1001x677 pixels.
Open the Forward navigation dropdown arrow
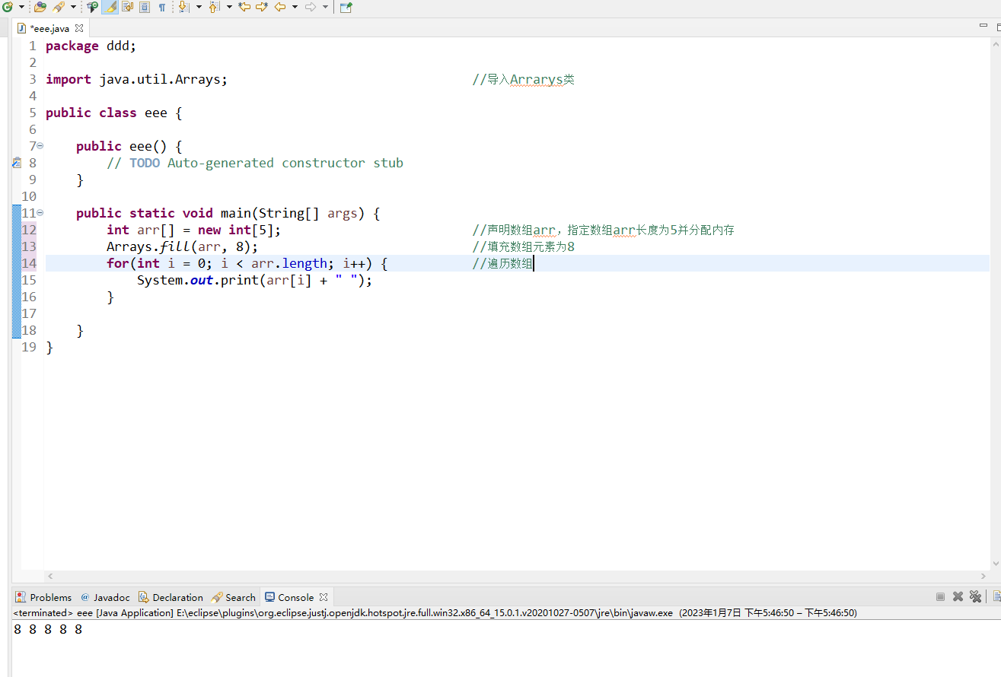point(327,7)
